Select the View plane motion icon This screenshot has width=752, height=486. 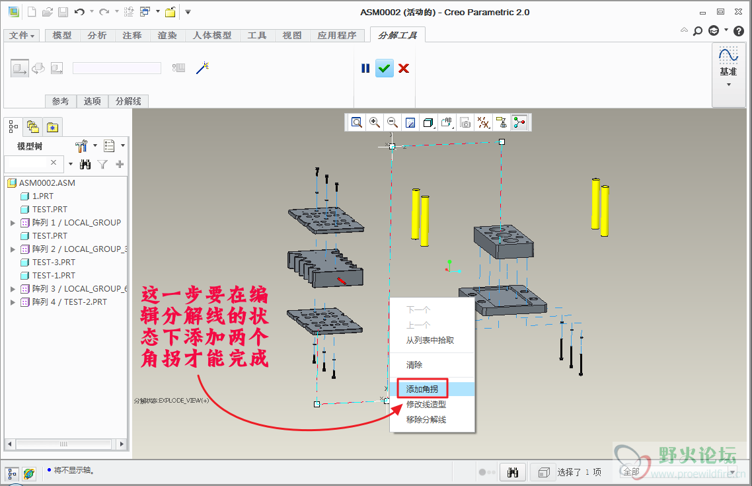(x=57, y=69)
